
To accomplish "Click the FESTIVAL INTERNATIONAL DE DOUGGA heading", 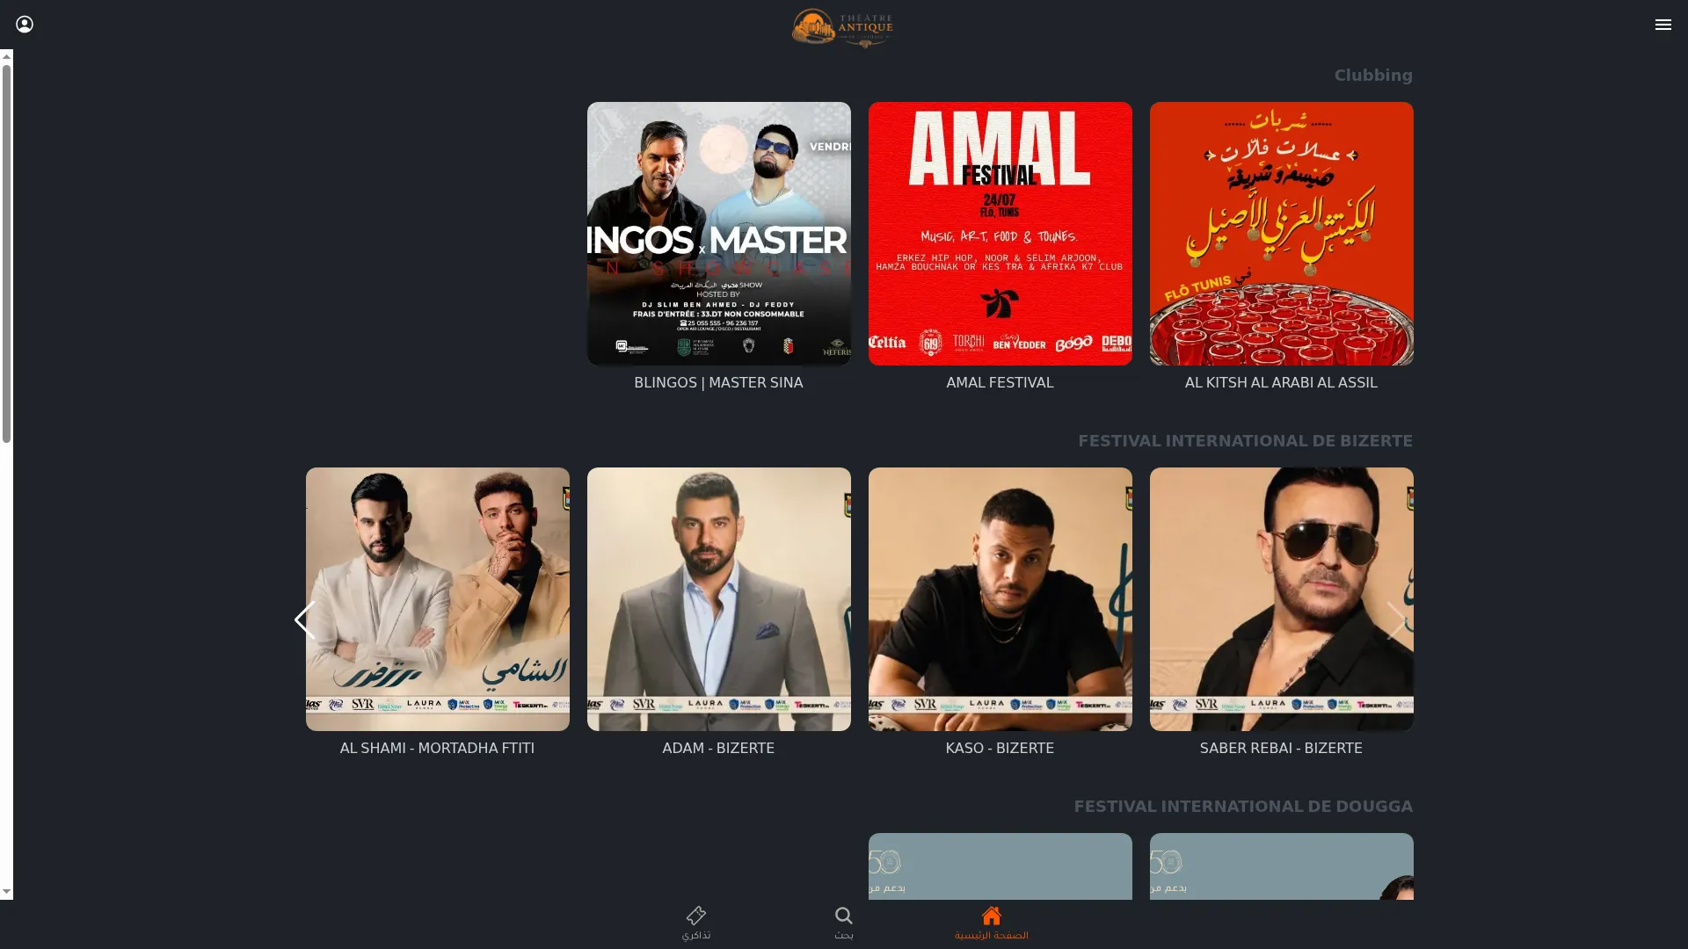I will click(1243, 807).
